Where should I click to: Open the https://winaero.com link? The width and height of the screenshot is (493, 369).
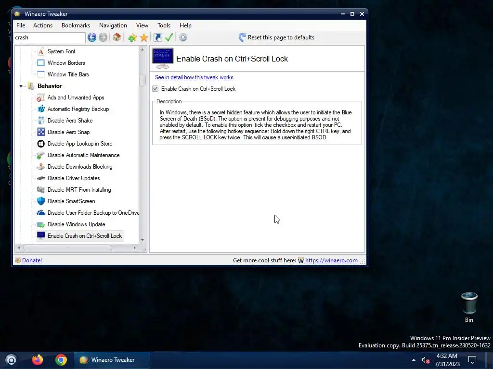[x=331, y=260]
